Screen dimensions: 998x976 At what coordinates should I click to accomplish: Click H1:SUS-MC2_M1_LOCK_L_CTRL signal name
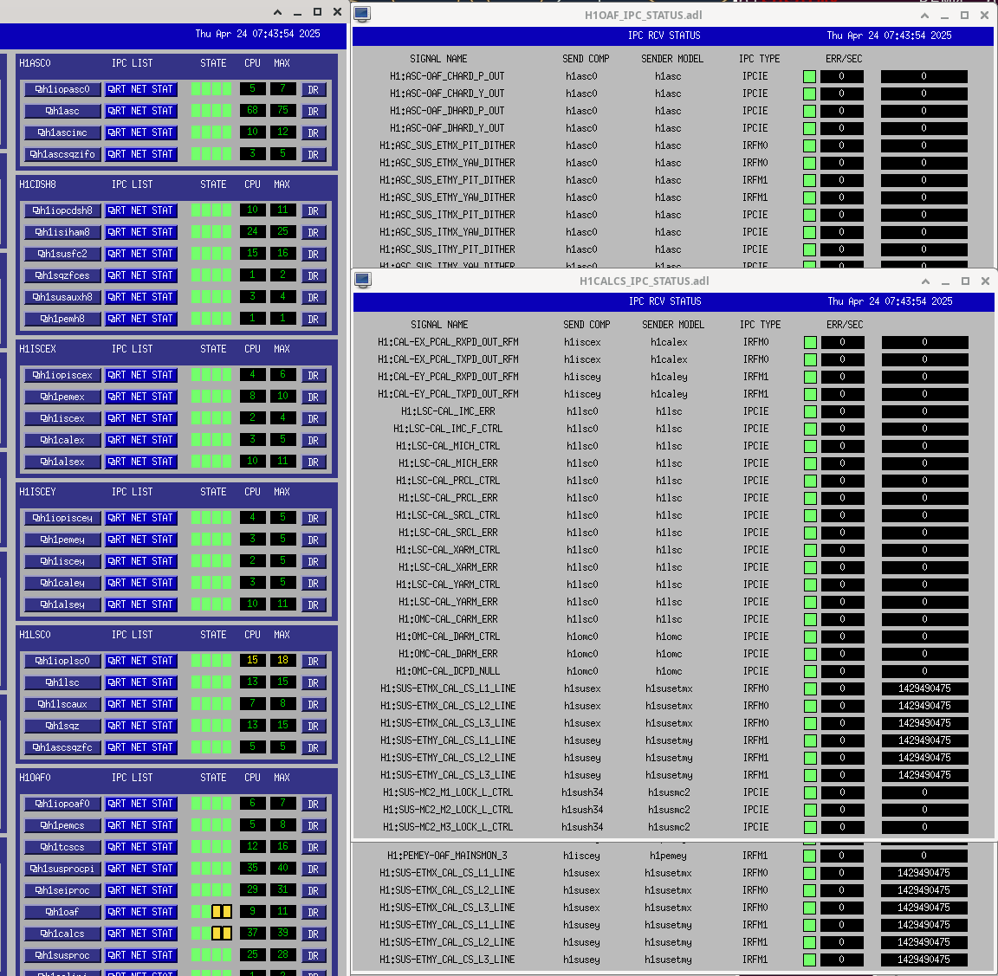click(x=448, y=792)
